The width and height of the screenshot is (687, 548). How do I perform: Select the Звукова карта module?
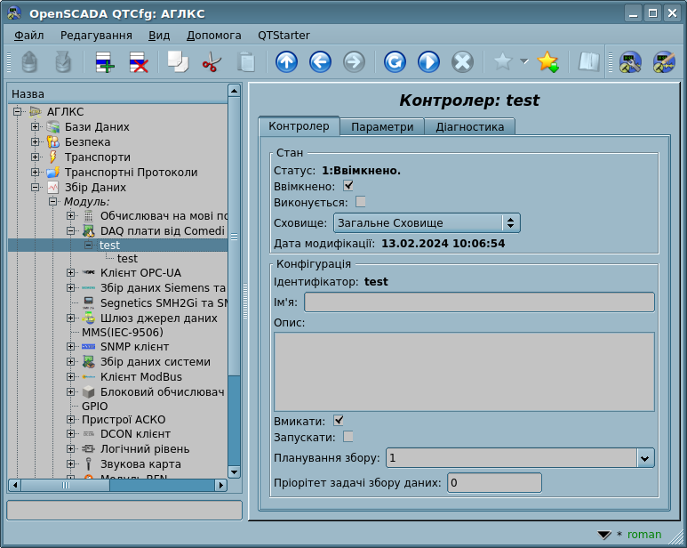click(x=140, y=464)
